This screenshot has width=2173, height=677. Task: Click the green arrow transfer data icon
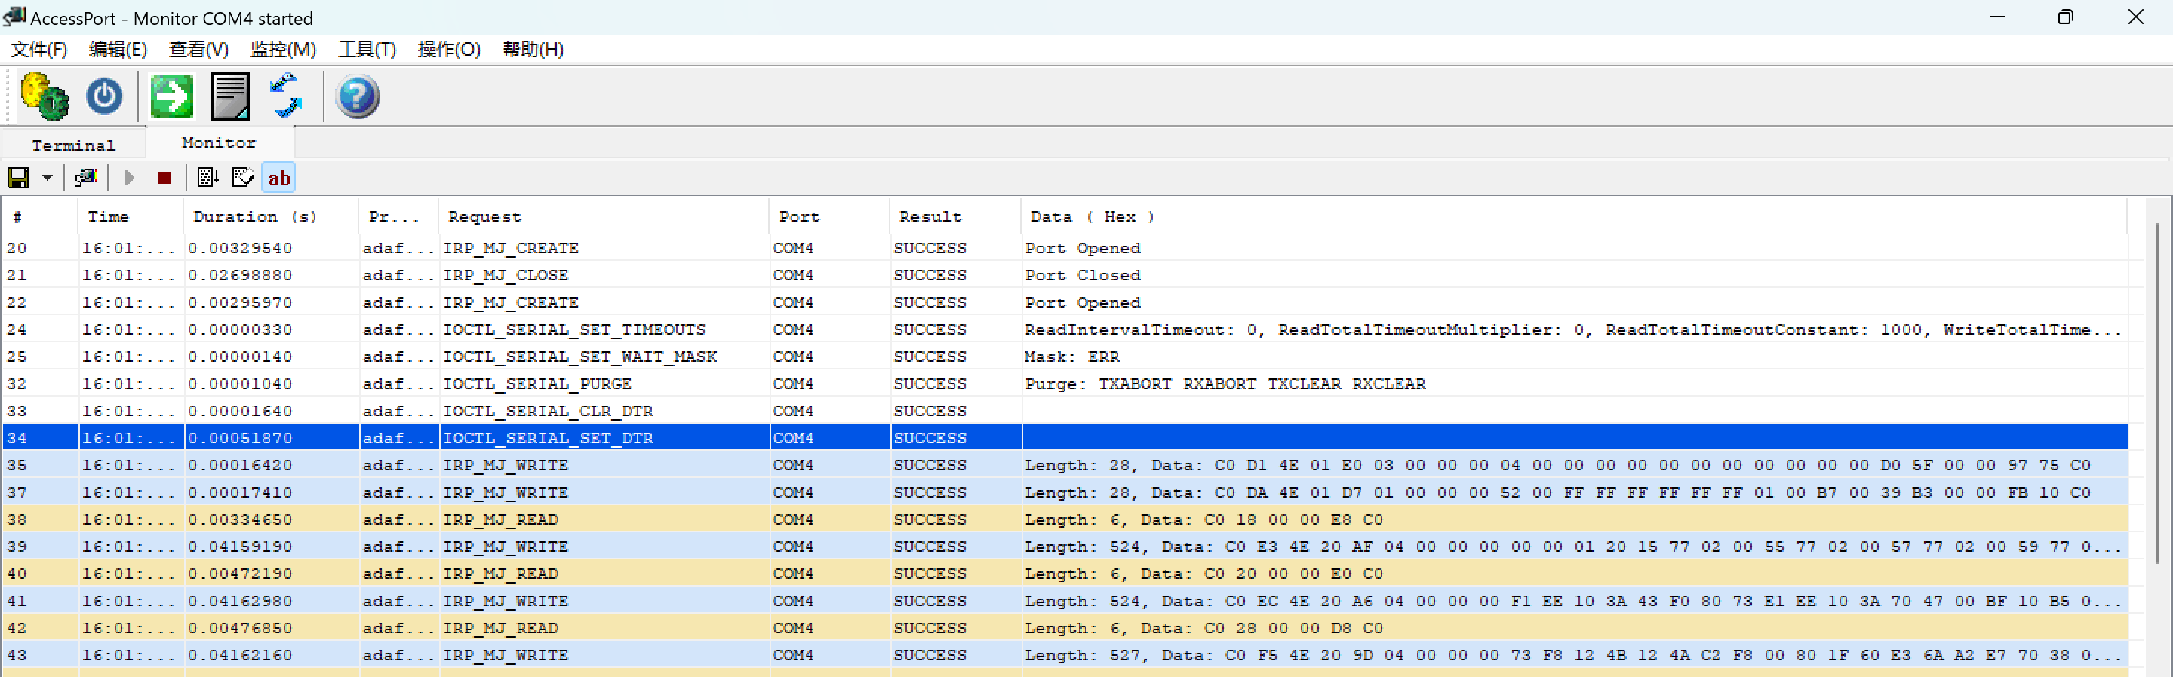(x=172, y=96)
